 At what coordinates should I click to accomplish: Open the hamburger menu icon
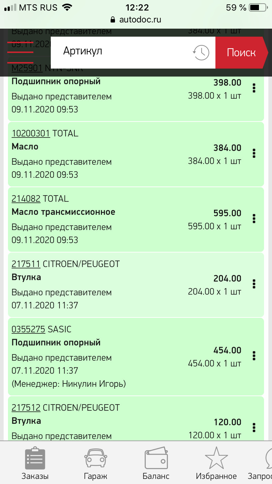click(20, 53)
